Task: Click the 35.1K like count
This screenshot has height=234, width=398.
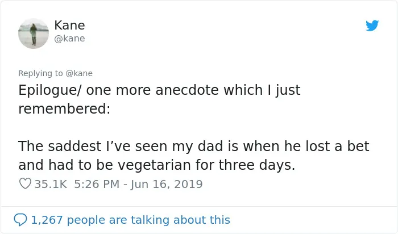Action: 51,184
